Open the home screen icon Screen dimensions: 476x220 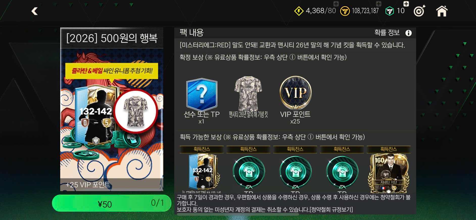[442, 11]
